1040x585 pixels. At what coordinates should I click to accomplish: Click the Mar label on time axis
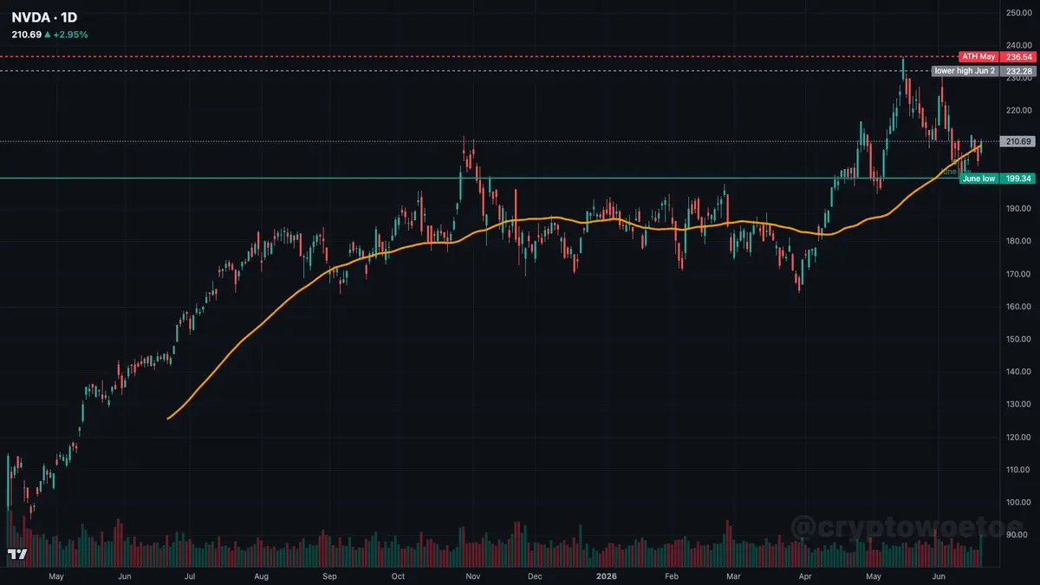pos(734,575)
